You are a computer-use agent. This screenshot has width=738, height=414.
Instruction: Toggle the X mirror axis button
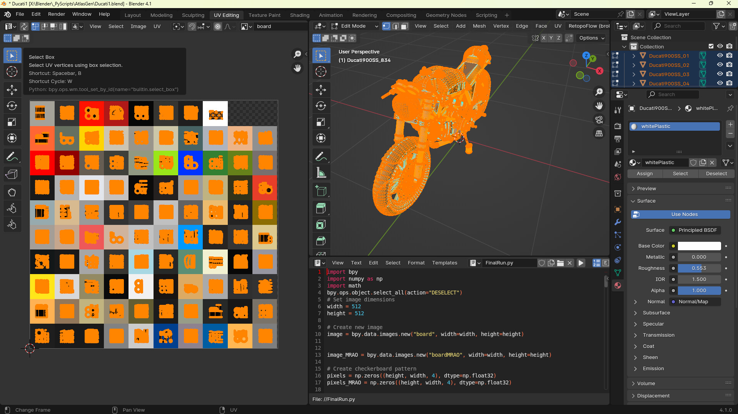point(544,38)
